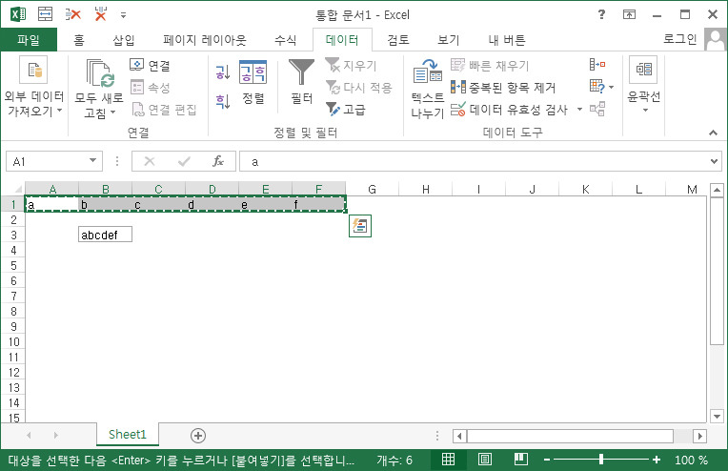This screenshot has width=728, height=471.
Task: Click the Select All corner triangle
Action: [x=18, y=189]
